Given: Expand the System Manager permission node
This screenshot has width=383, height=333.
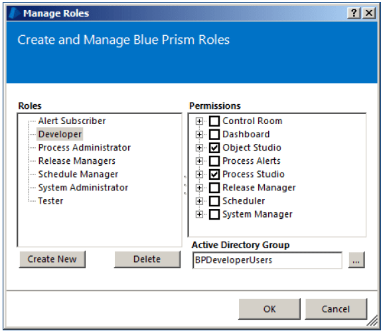Looking at the screenshot, I should tap(199, 214).
